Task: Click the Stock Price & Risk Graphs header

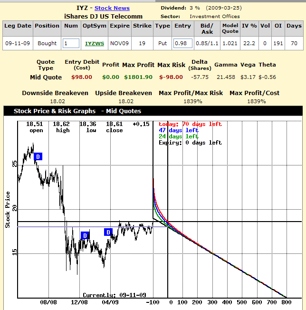Action: (x=77, y=111)
